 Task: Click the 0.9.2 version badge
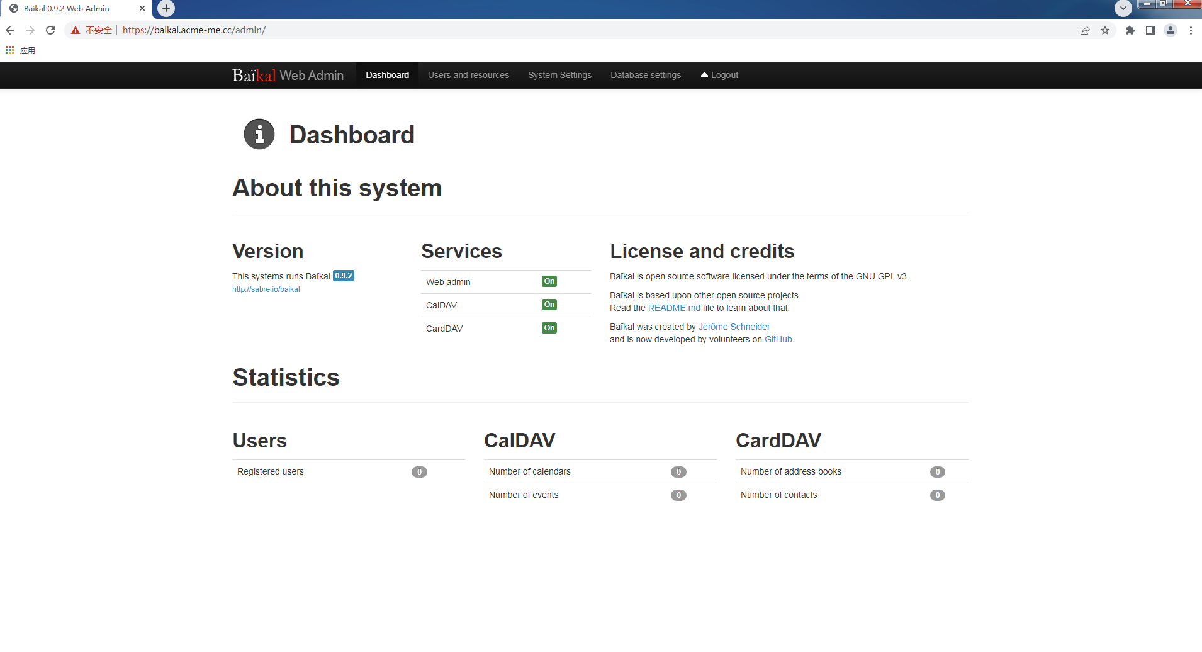[344, 276]
